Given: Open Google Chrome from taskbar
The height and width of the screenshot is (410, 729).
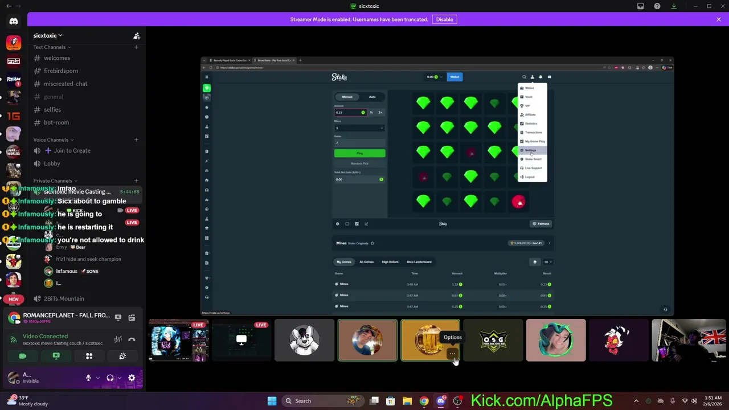Looking at the screenshot, I should pyautogui.click(x=424, y=401).
